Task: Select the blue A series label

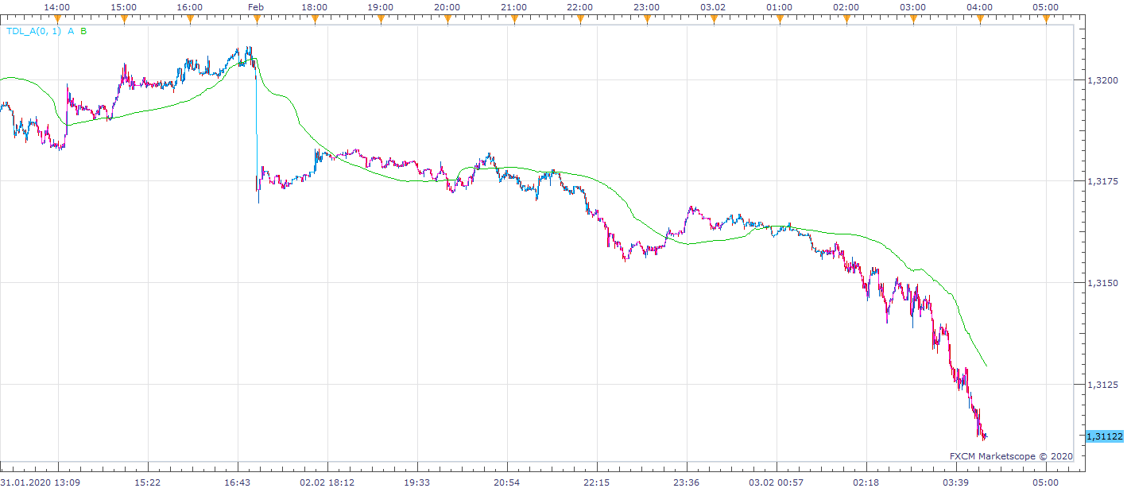Action: [72, 31]
